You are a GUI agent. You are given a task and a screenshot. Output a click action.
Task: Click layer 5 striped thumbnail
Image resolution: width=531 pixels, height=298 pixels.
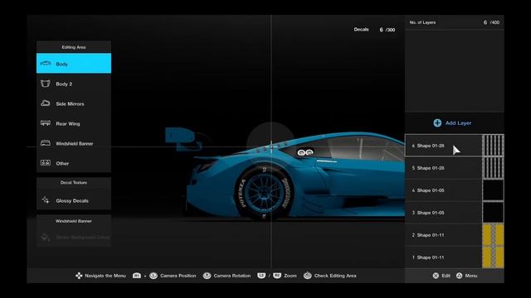pos(493,168)
